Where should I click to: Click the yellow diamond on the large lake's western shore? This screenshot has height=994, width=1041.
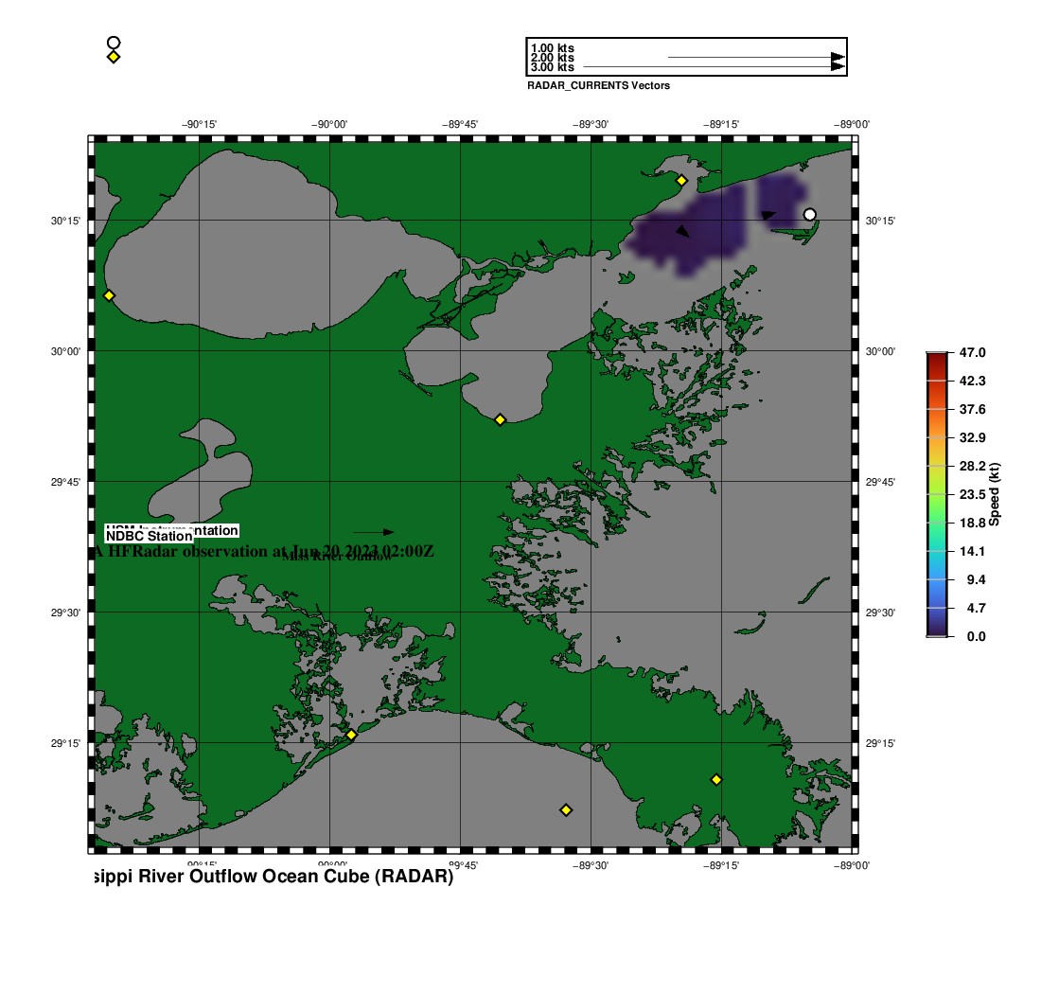click(109, 295)
